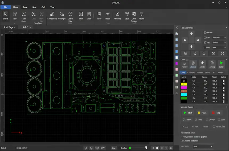Move laser right with right arrow

tap(198, 40)
